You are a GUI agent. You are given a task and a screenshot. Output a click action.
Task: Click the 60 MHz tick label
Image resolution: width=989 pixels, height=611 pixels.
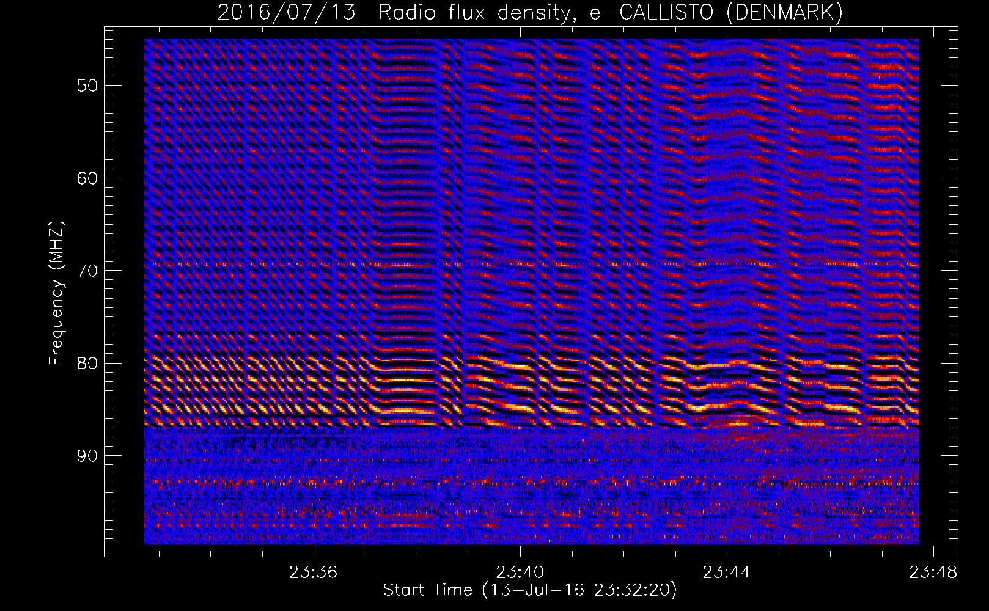pos(87,178)
